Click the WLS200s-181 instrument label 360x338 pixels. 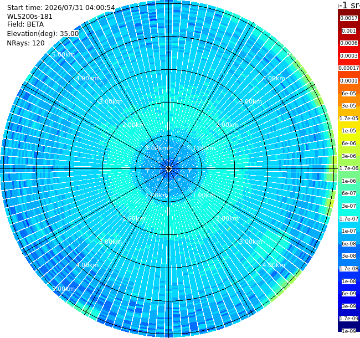coord(29,17)
